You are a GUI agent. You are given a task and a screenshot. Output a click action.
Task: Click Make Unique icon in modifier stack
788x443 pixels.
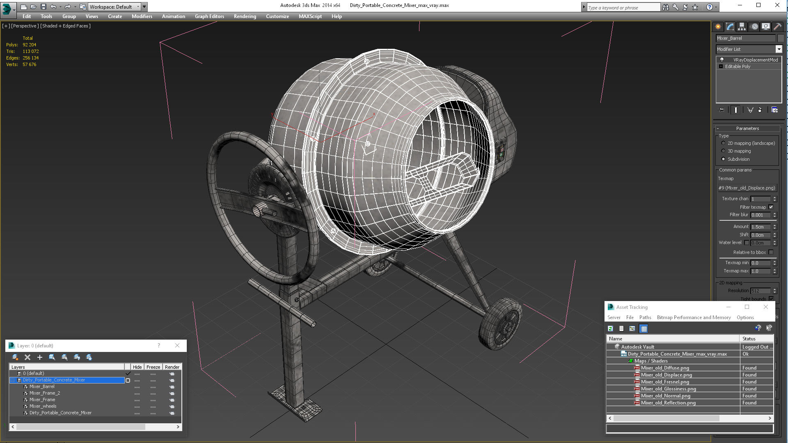coord(750,110)
